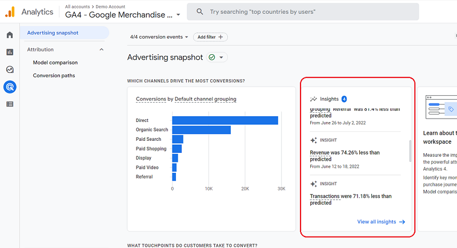Open Model comparison report
This screenshot has width=457, height=248.
click(55, 63)
